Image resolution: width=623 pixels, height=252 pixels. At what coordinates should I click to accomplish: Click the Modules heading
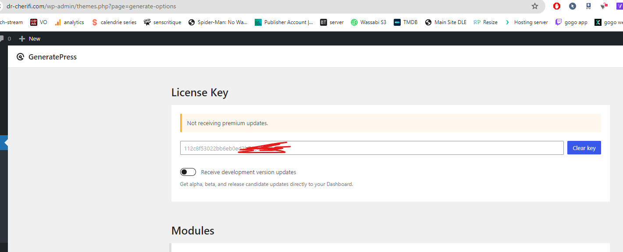(x=193, y=231)
